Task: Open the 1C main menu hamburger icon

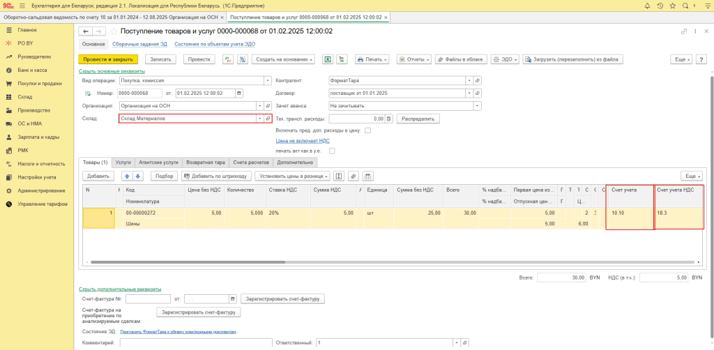Action: tap(22, 6)
